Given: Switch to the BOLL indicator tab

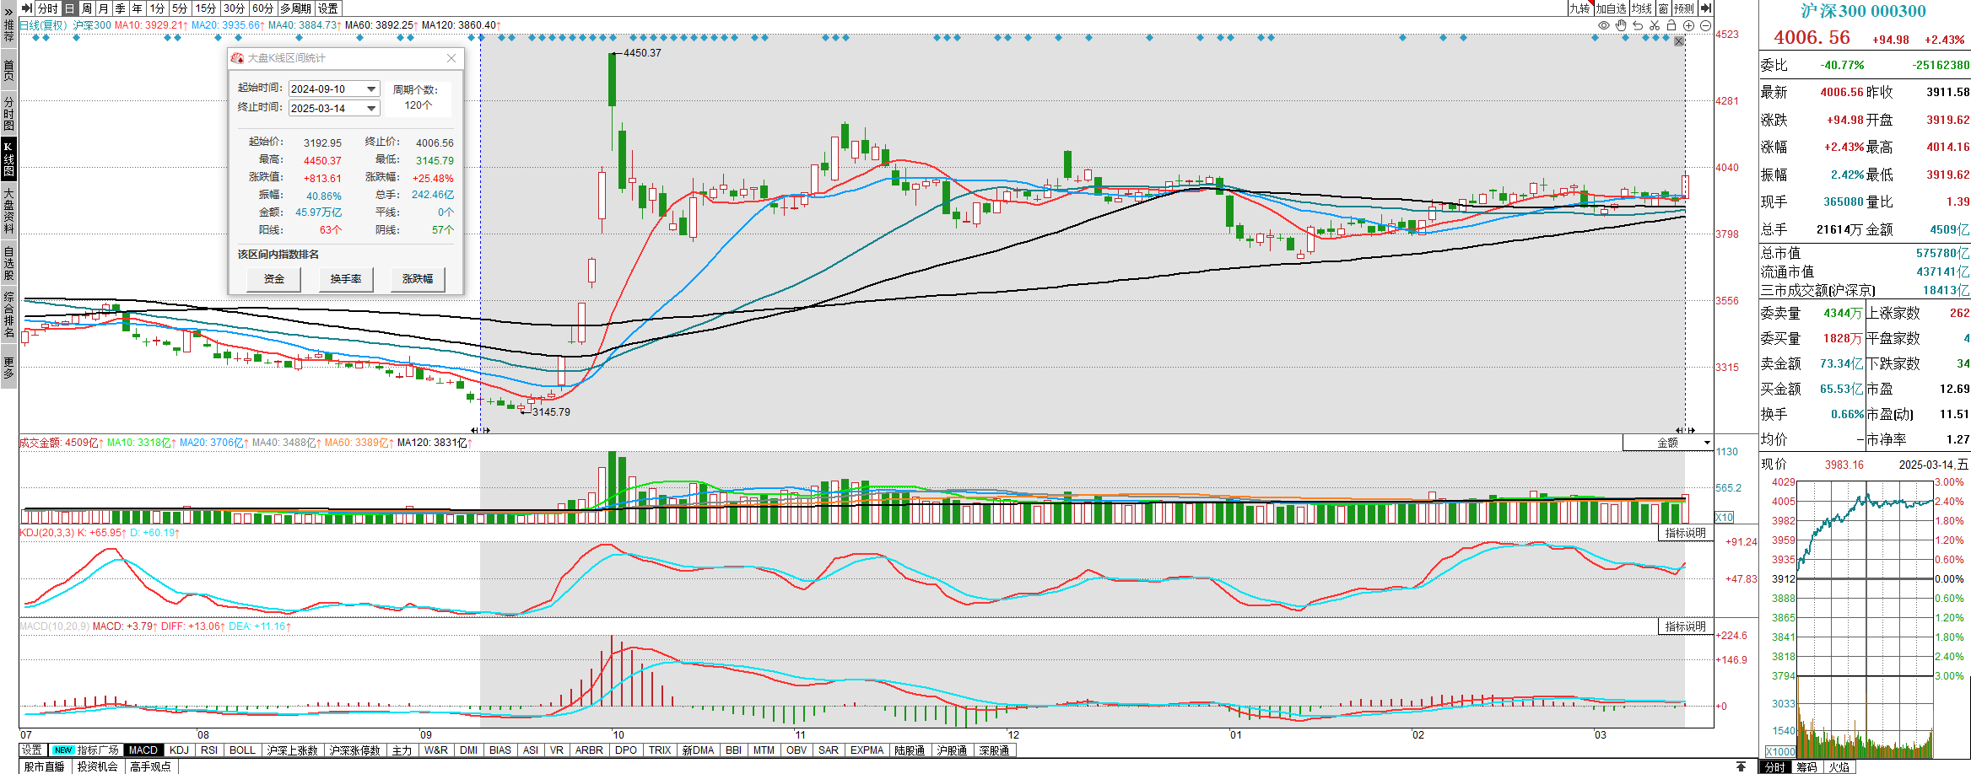Looking at the screenshot, I should point(242,750).
